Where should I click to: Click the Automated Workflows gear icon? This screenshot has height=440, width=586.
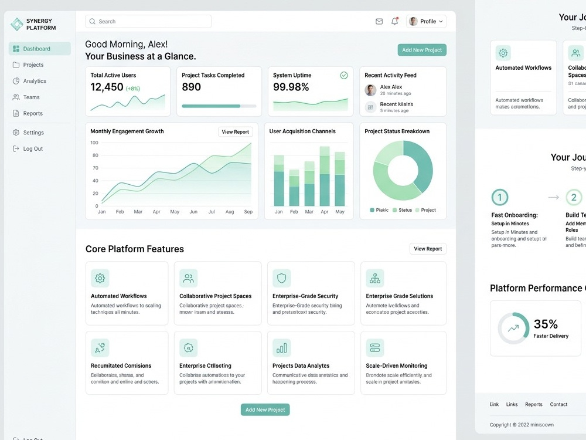tap(100, 278)
